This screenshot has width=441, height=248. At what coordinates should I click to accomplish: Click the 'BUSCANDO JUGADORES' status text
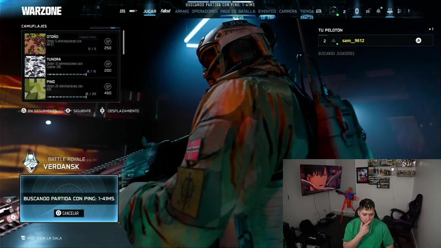[x=336, y=53]
